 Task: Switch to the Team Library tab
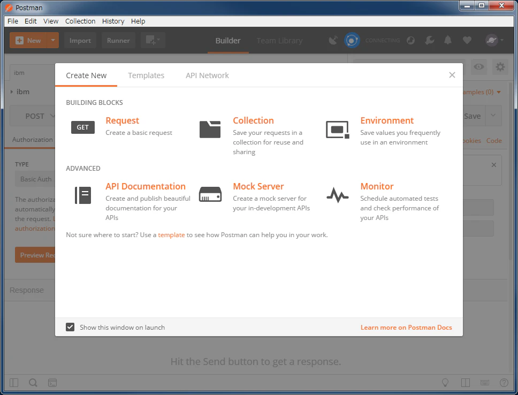[279, 41]
